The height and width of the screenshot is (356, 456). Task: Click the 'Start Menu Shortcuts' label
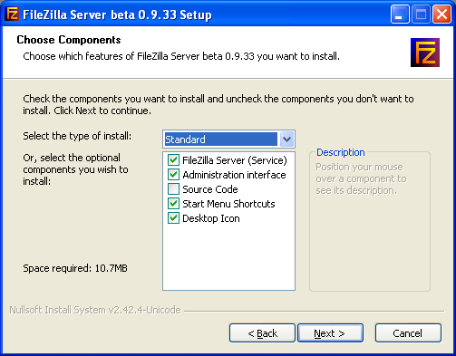pyautogui.click(x=228, y=204)
